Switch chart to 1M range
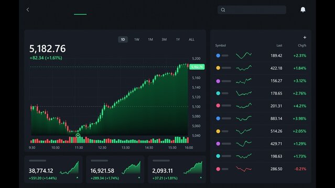This screenshot has width=335, height=188. (150, 39)
